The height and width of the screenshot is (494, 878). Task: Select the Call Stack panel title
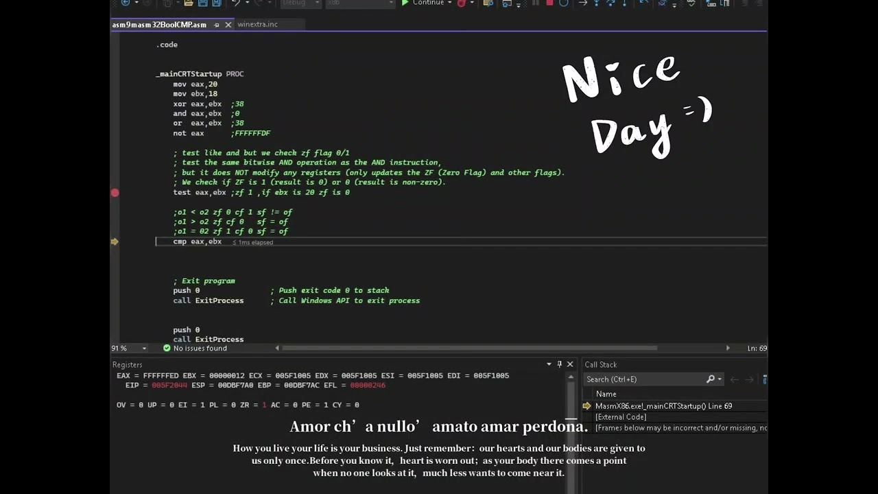click(x=600, y=365)
